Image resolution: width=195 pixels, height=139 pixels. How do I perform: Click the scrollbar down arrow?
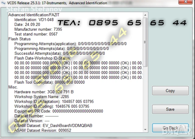(145, 130)
